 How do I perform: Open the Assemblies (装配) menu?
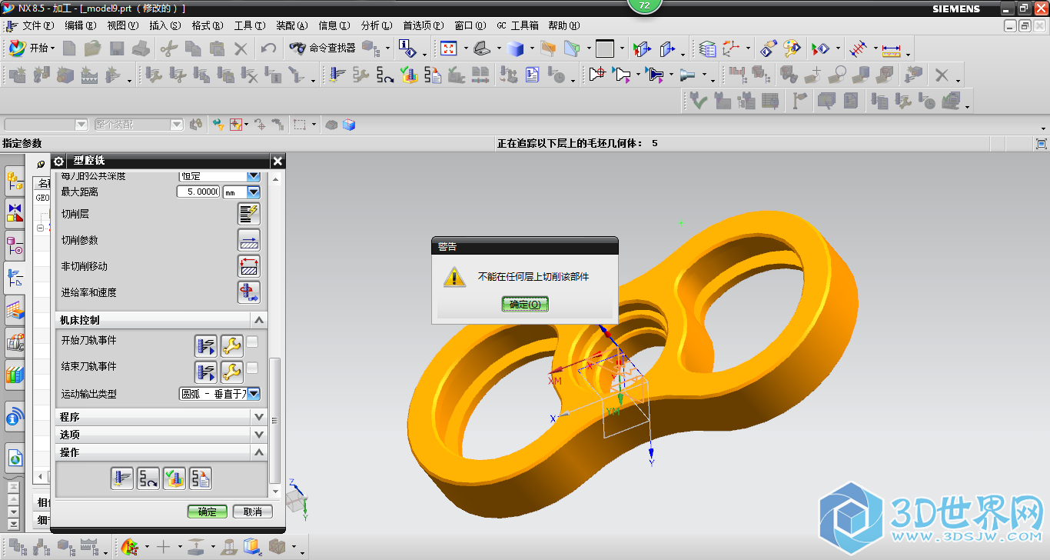(292, 25)
